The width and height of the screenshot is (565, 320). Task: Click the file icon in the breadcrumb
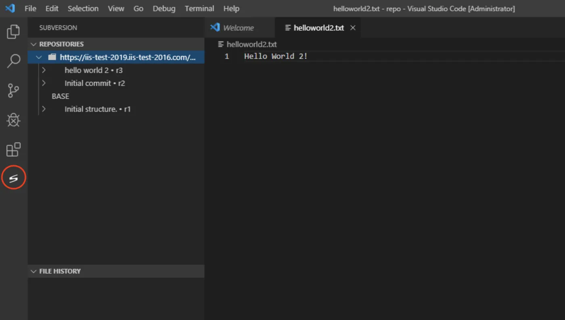tap(221, 44)
